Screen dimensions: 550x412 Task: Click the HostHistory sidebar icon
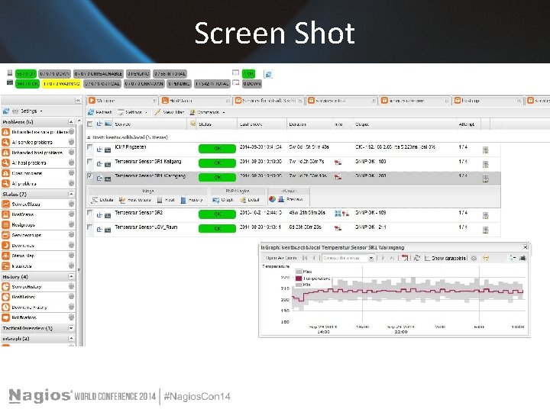pos(5,297)
